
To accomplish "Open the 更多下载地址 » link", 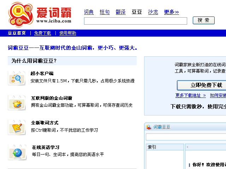I will pos(191,95).
